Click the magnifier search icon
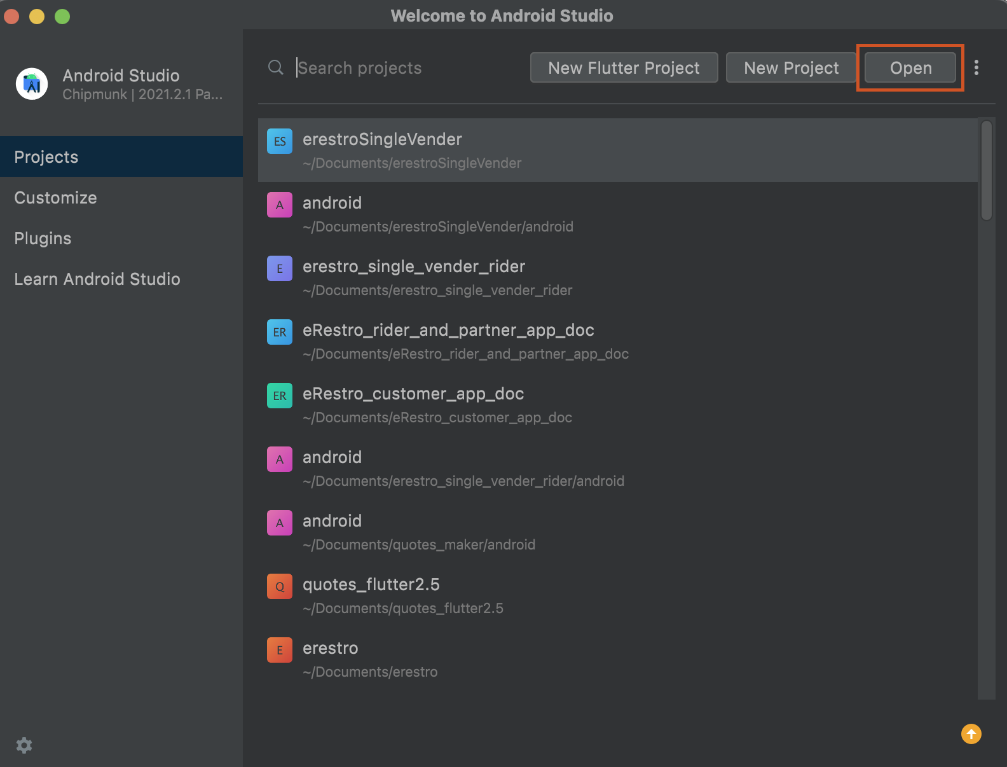Viewport: 1007px width, 767px height. 276,67
